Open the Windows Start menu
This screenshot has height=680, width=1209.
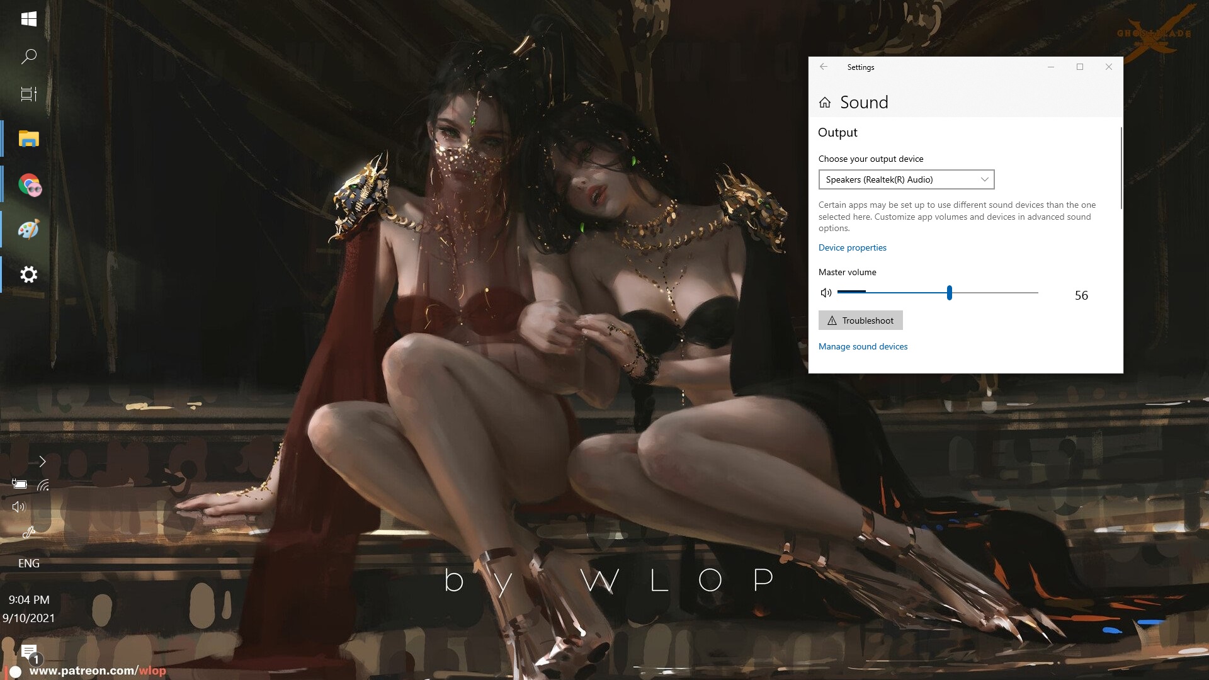click(x=28, y=19)
